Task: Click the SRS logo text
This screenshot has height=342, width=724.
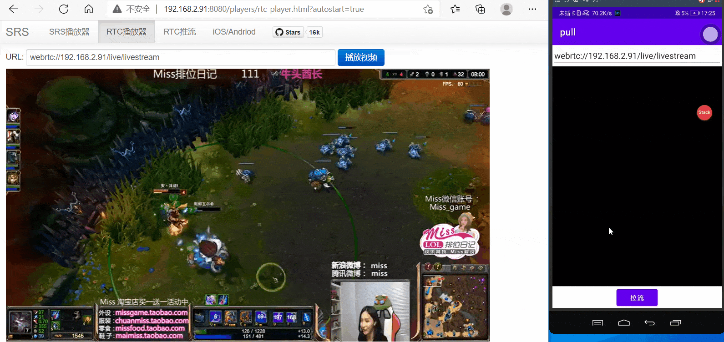Action: tap(17, 32)
